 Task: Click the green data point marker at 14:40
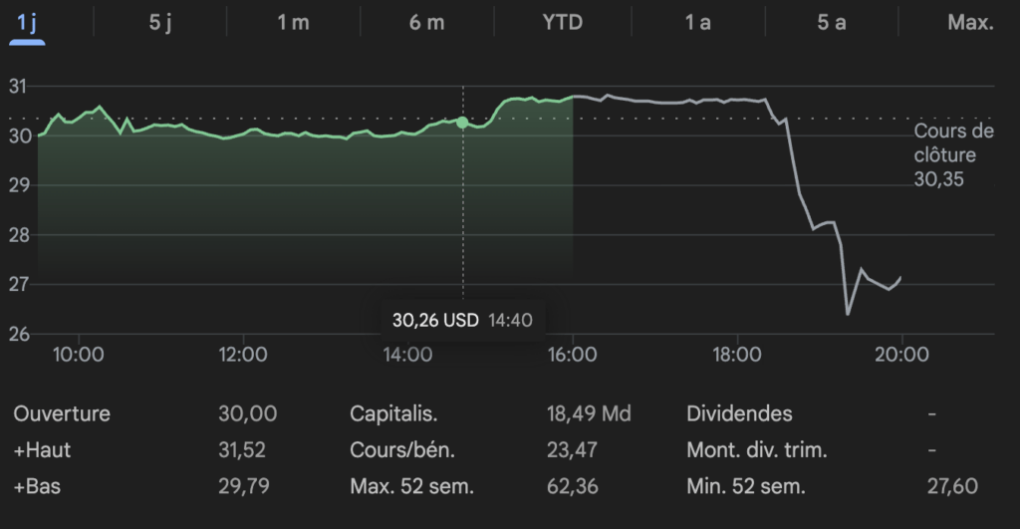[x=462, y=122]
